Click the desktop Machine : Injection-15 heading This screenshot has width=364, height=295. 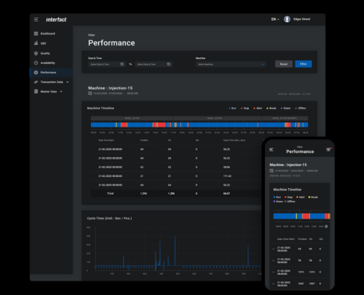pyautogui.click(x=110, y=88)
